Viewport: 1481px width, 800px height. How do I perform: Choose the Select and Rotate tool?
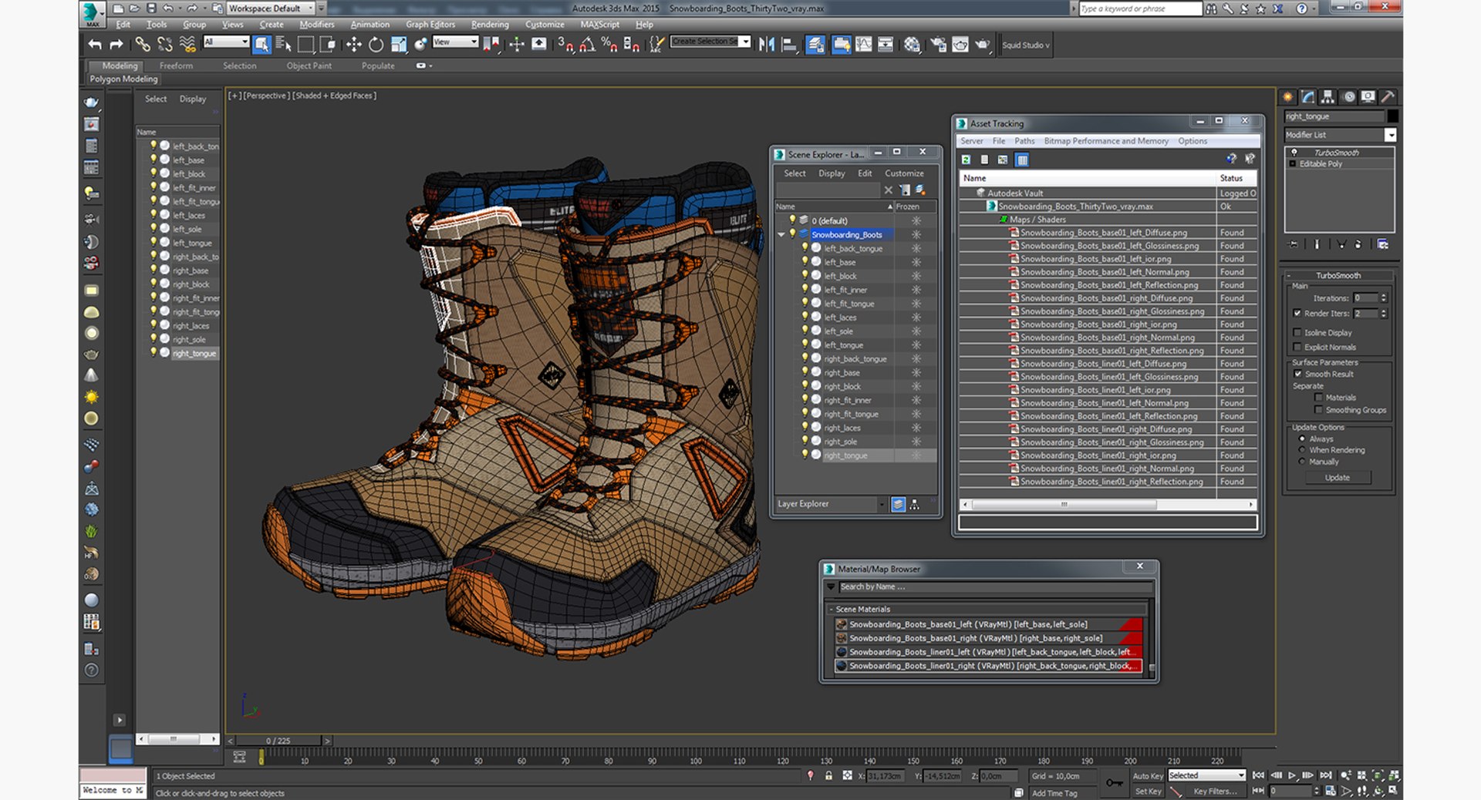(376, 45)
